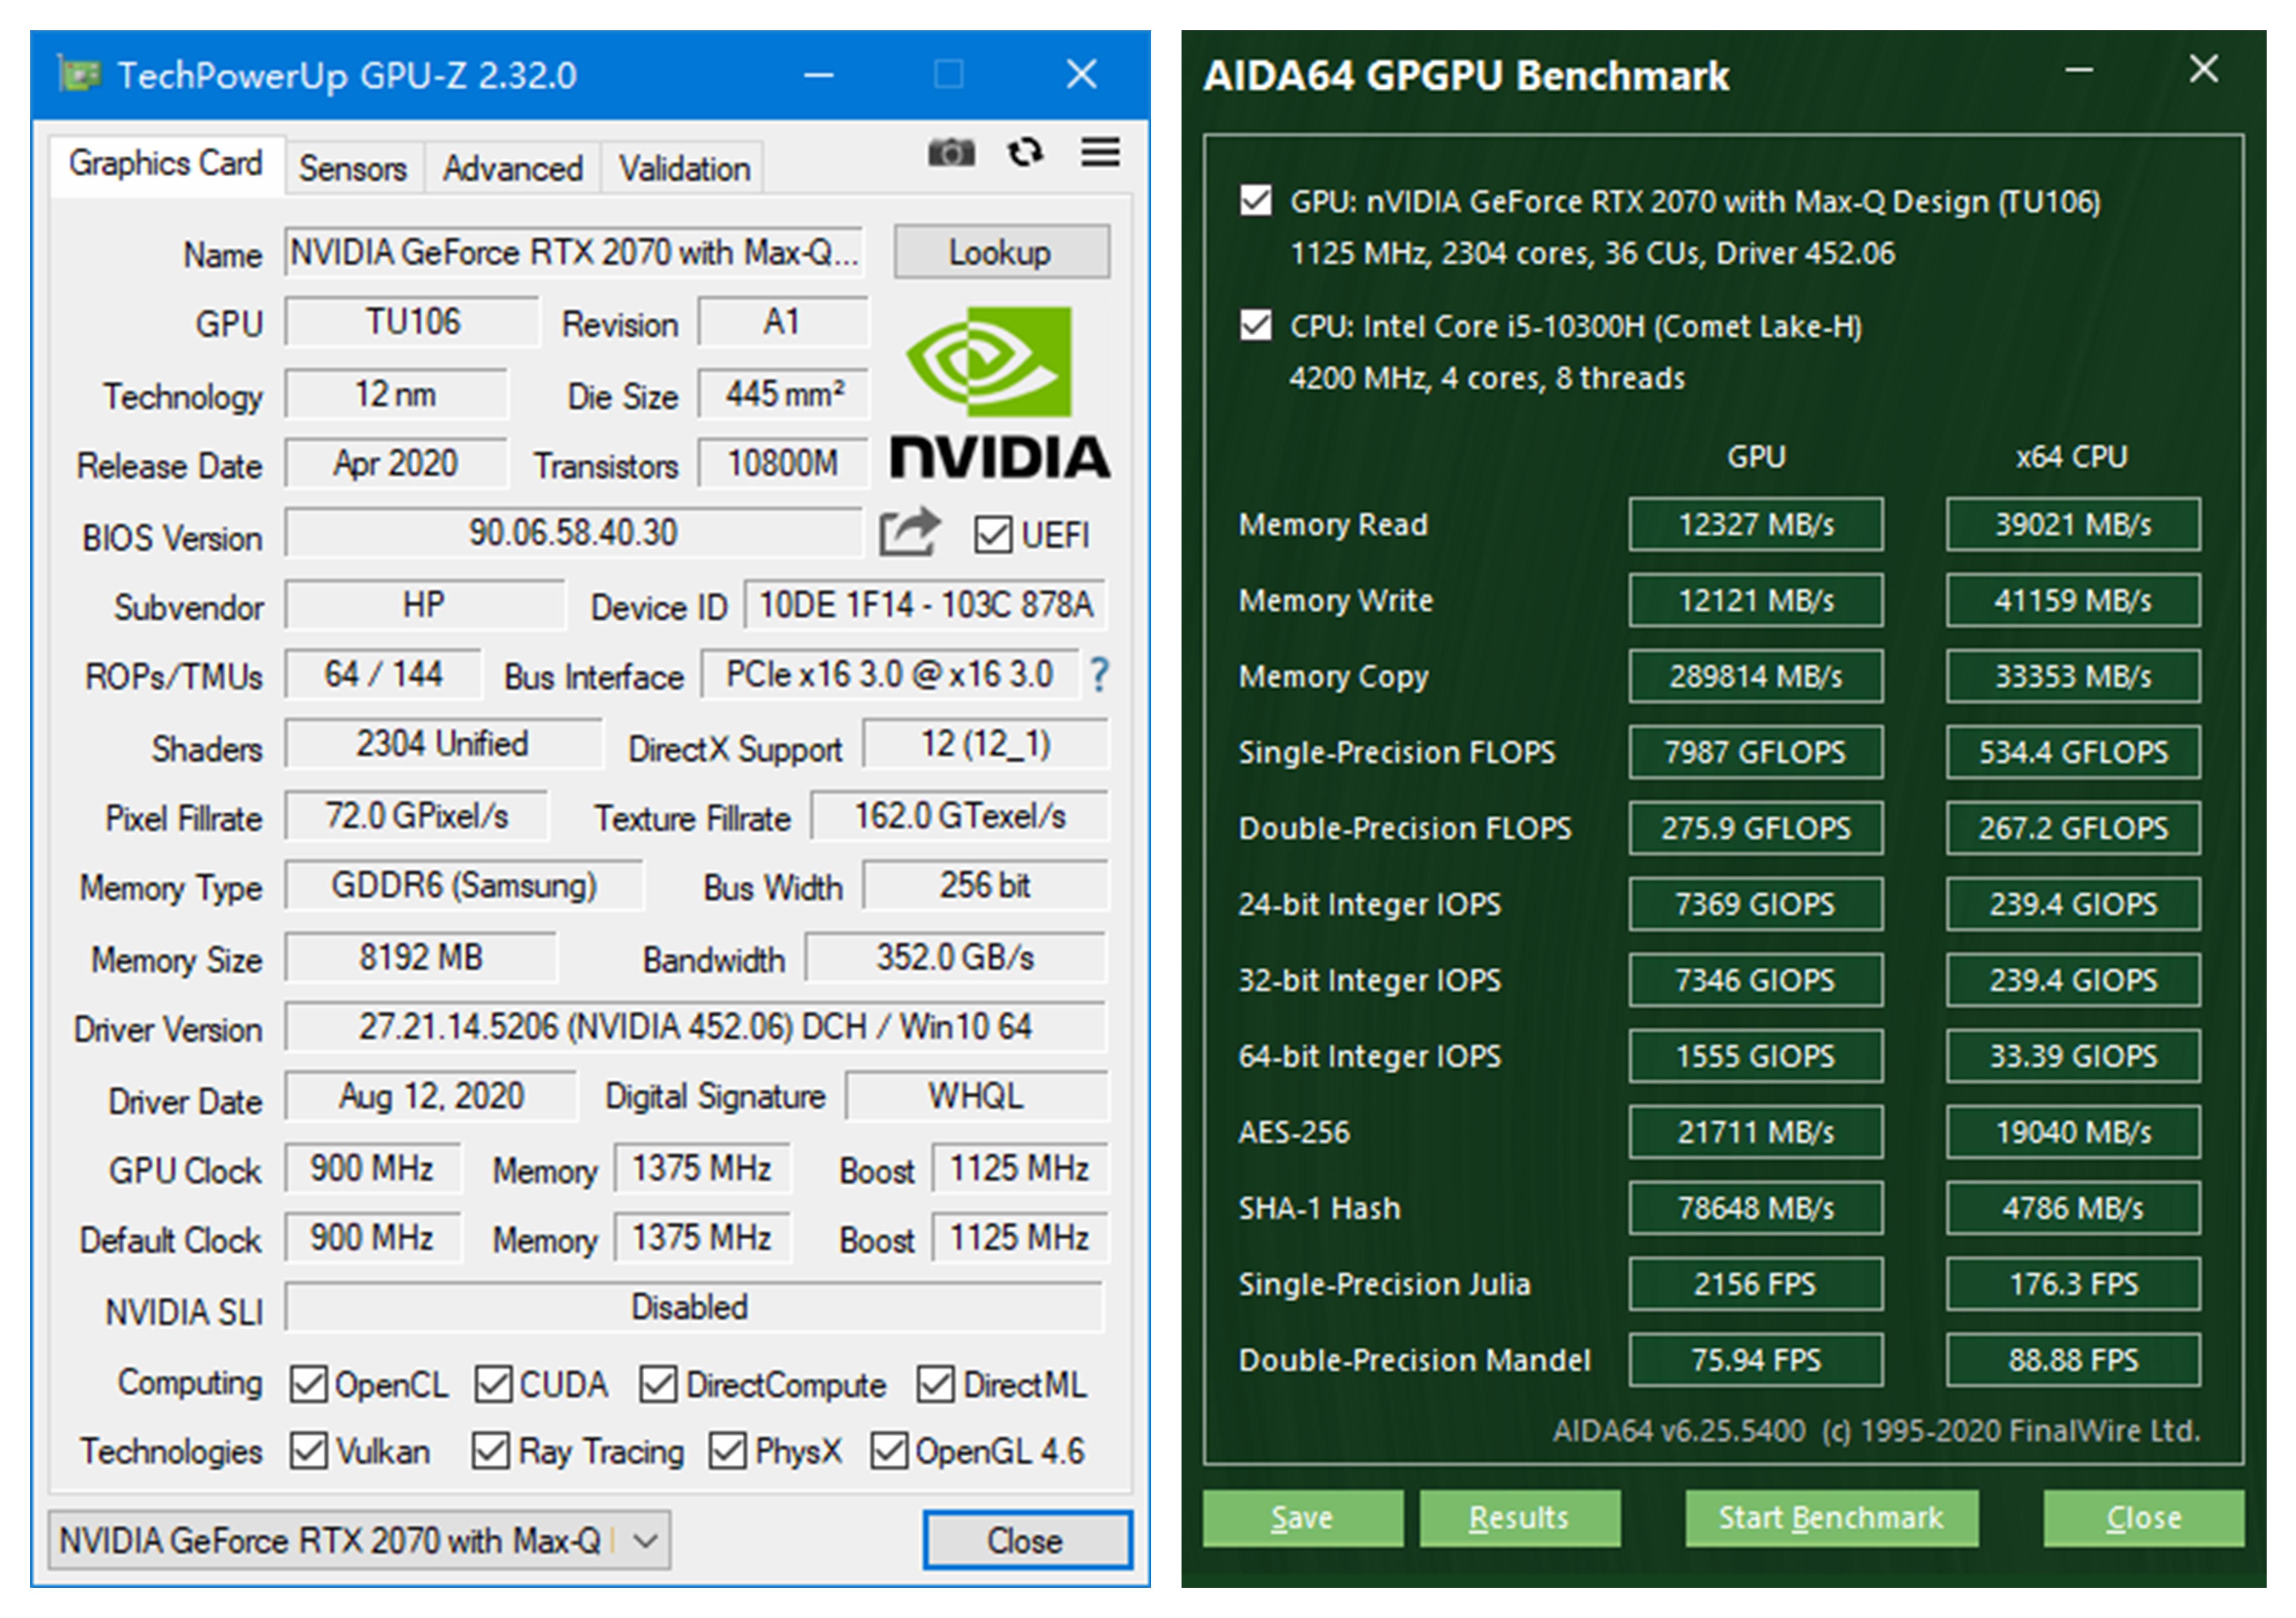Toggle the Ray Tracing checkbox
2296x1618 pixels.
490,1450
